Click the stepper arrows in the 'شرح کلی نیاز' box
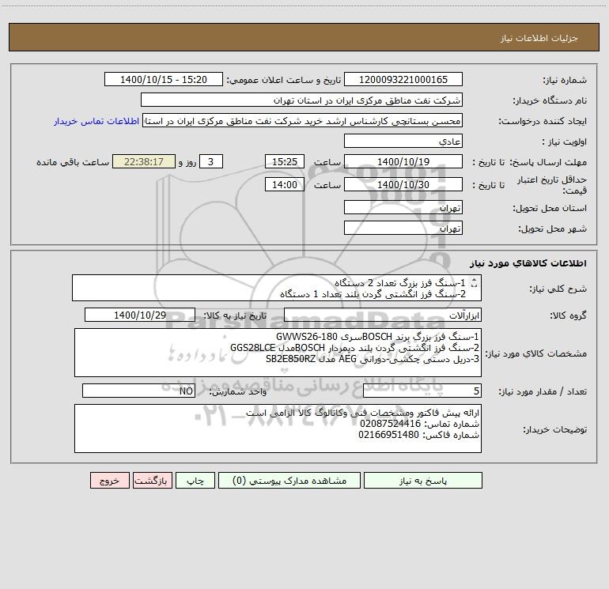The height and width of the screenshot is (589, 609). pyautogui.click(x=474, y=284)
